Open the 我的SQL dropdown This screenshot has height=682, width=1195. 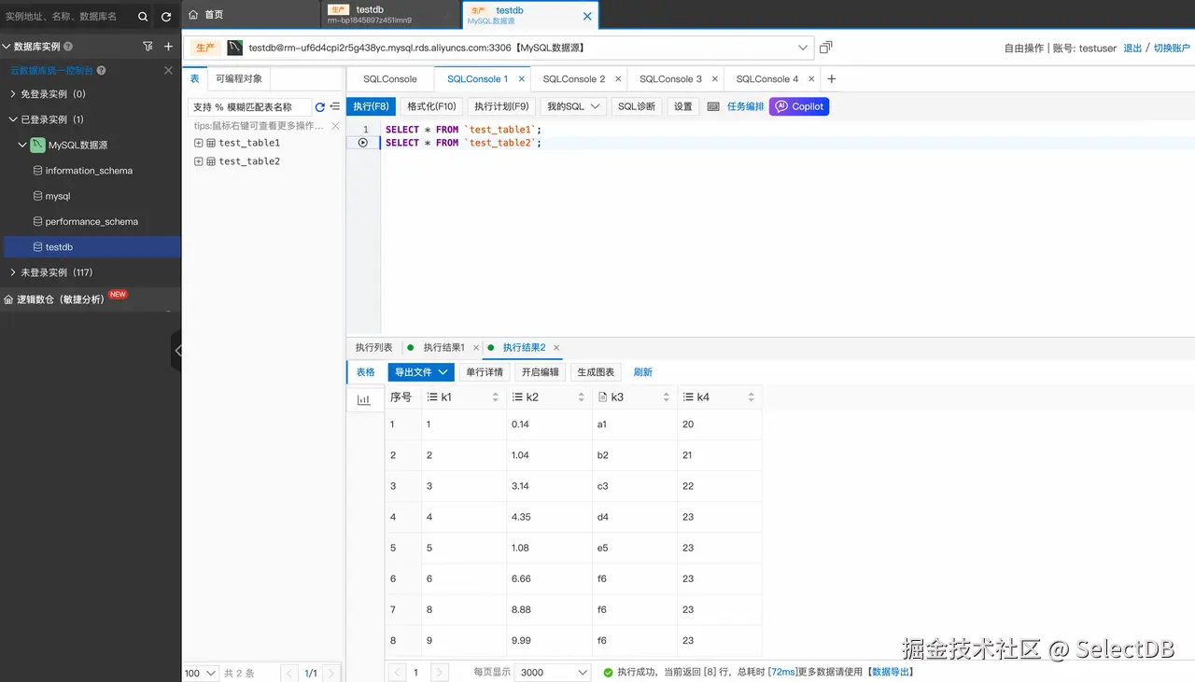click(x=573, y=106)
